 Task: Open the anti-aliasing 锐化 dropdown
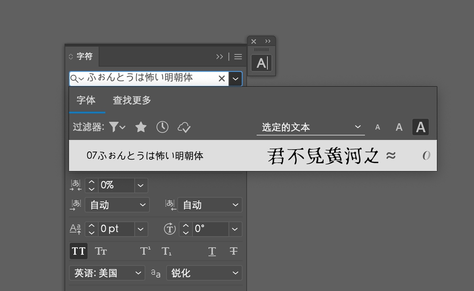coord(204,273)
